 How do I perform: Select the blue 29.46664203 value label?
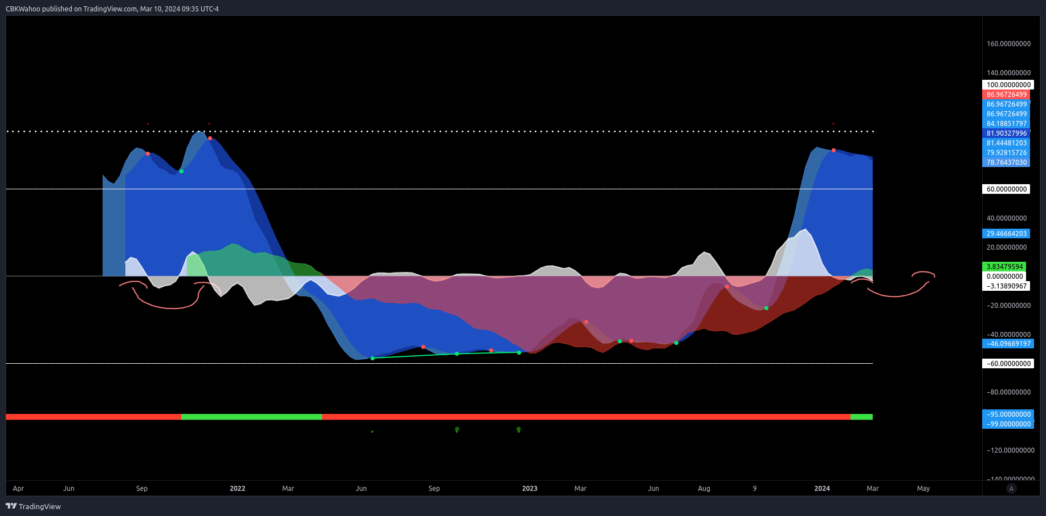(x=1006, y=234)
